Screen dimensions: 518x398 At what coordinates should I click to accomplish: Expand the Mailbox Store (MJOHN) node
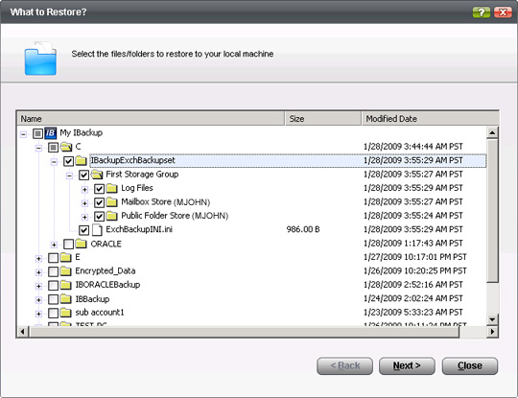(x=84, y=203)
